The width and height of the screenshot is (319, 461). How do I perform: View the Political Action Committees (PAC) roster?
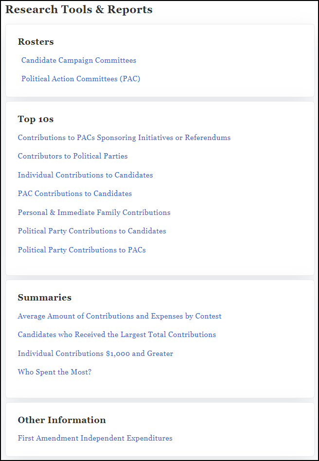pyautogui.click(x=80, y=79)
